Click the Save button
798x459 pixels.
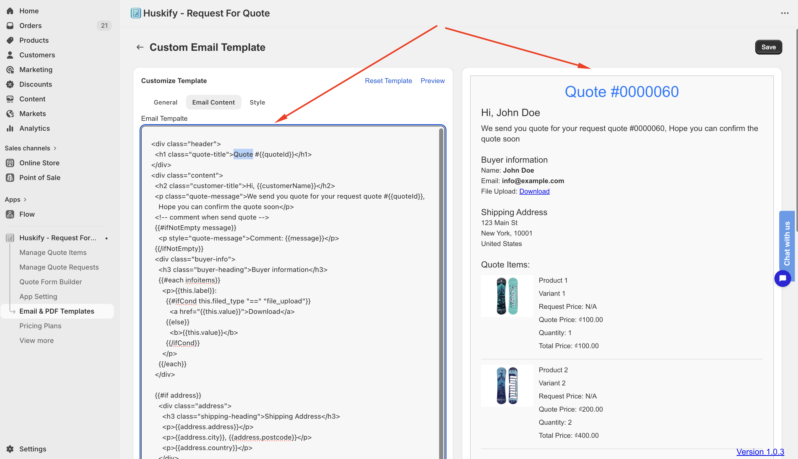click(768, 47)
